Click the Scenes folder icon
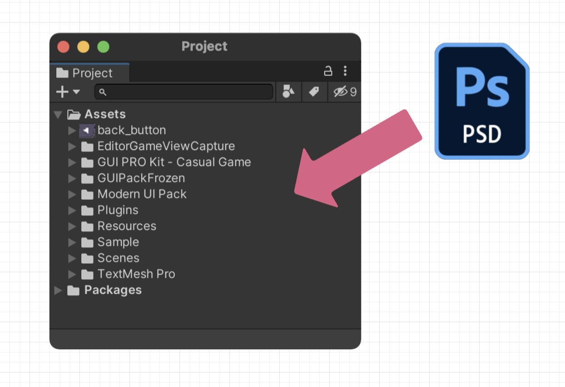This screenshot has width=565, height=387. 87,258
